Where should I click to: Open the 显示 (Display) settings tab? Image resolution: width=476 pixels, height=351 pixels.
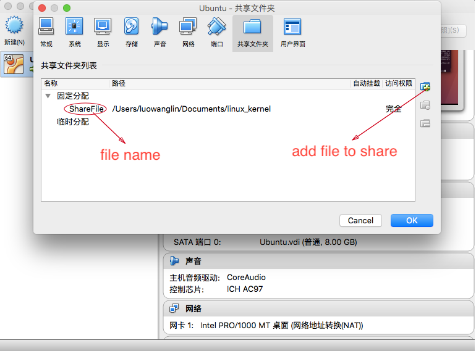pos(103,33)
